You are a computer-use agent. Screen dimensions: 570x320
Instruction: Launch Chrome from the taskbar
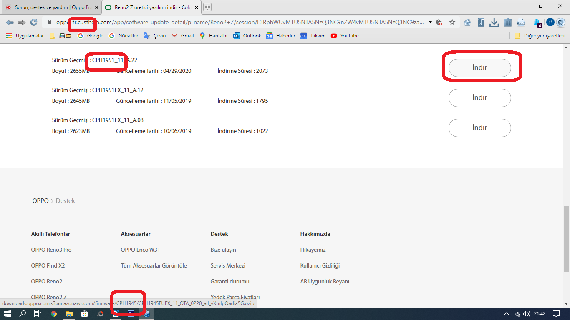click(54, 314)
